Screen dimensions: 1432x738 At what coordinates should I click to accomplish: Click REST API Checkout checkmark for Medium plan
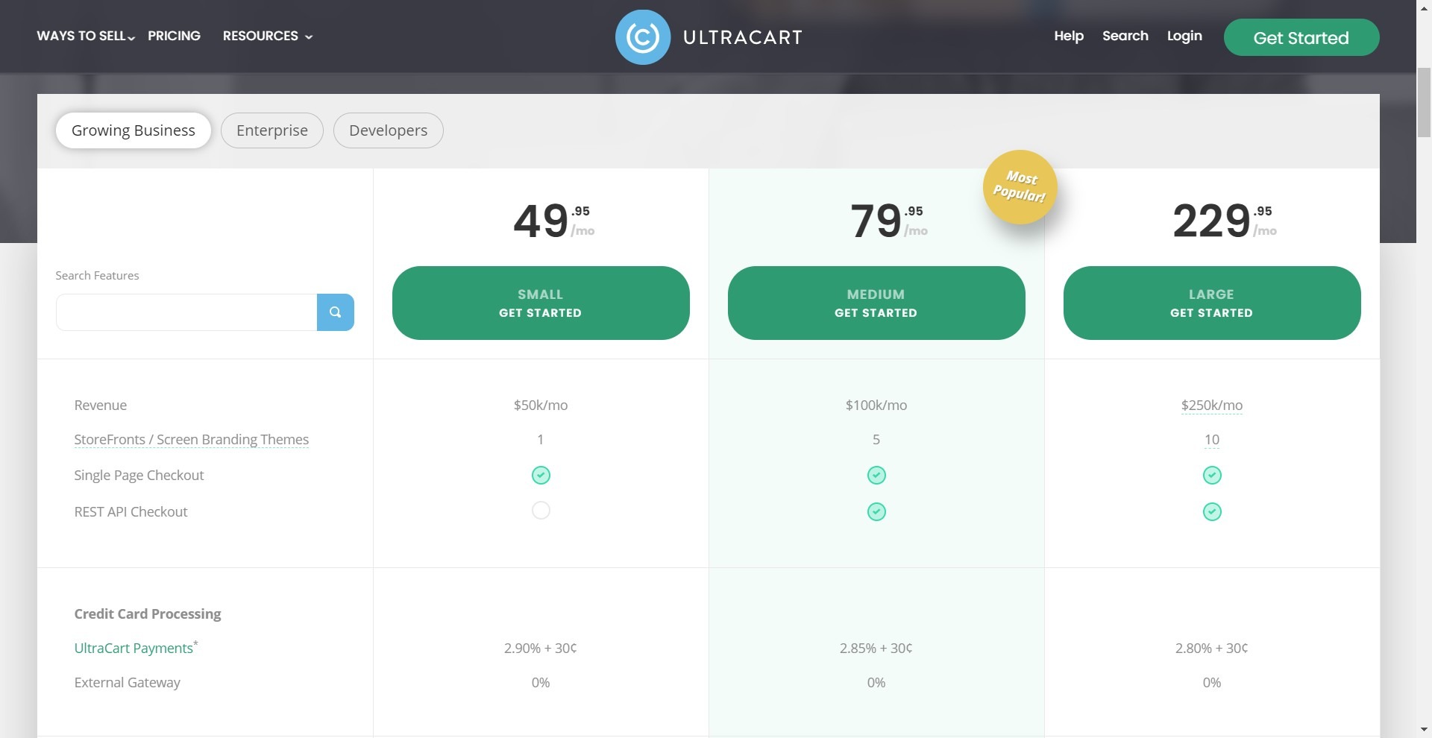(x=876, y=511)
